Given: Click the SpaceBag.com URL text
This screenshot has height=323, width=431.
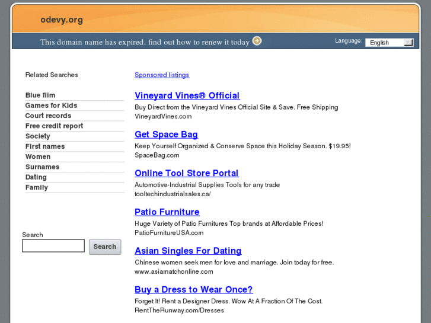Looking at the screenshot, I should tap(157, 155).
